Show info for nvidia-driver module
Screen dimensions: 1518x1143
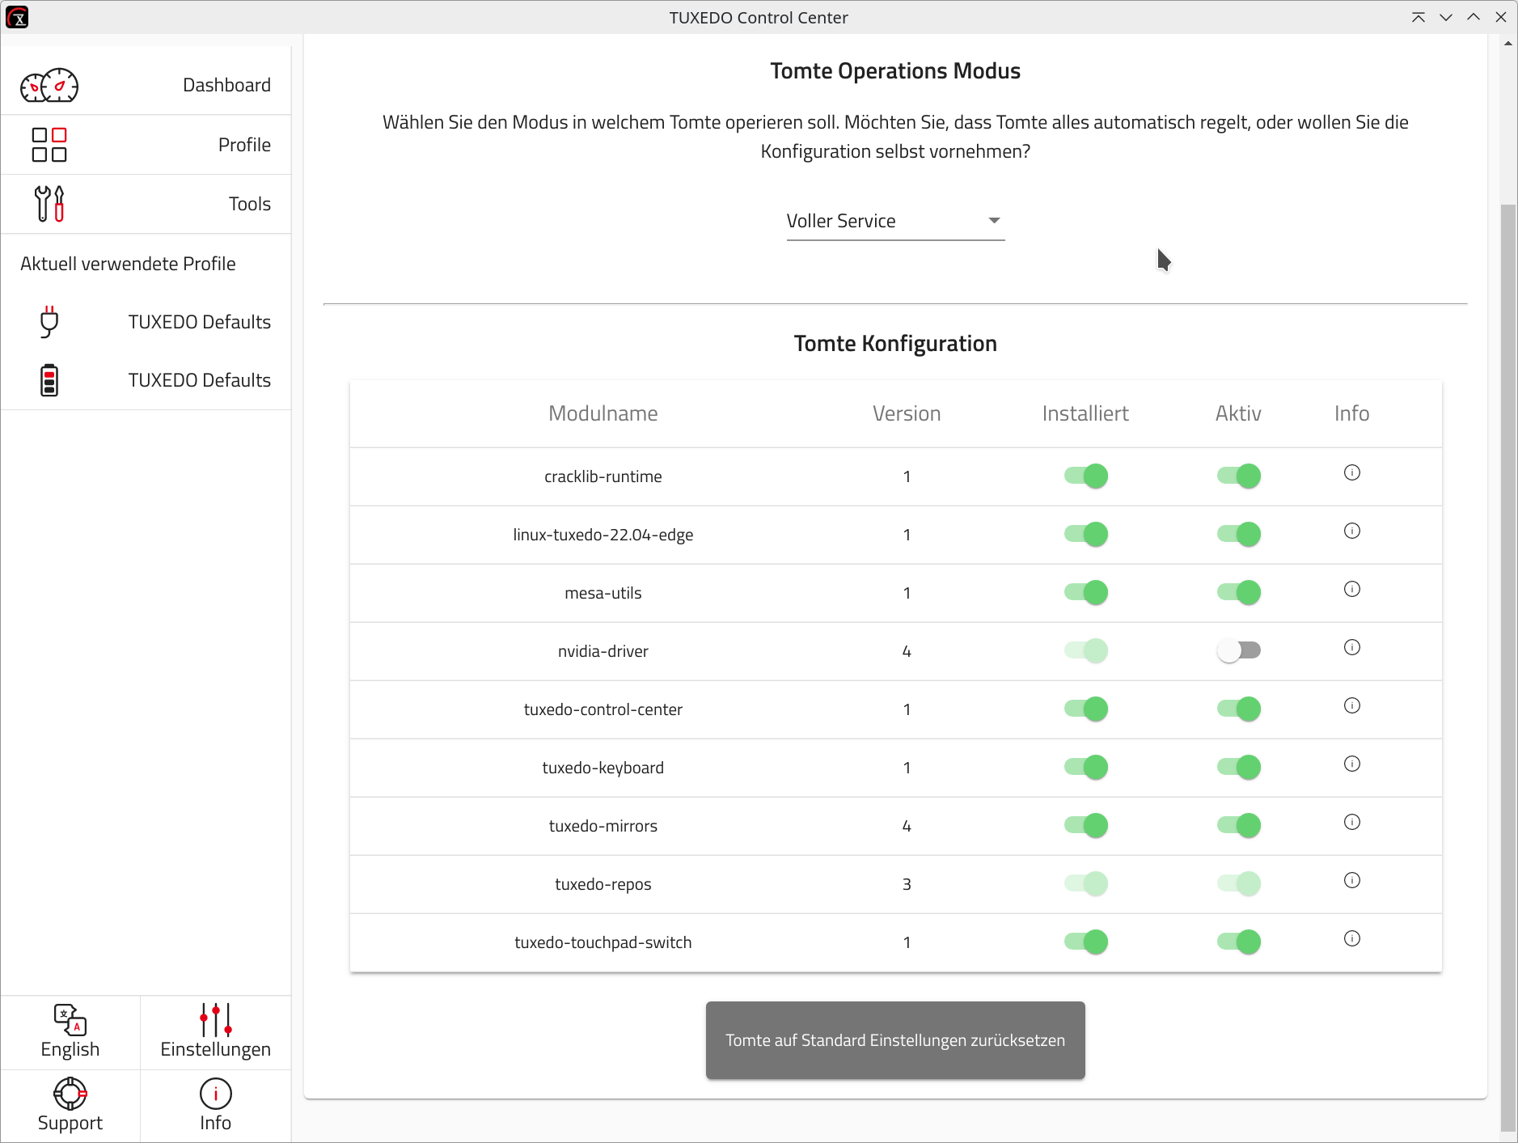[x=1352, y=647]
